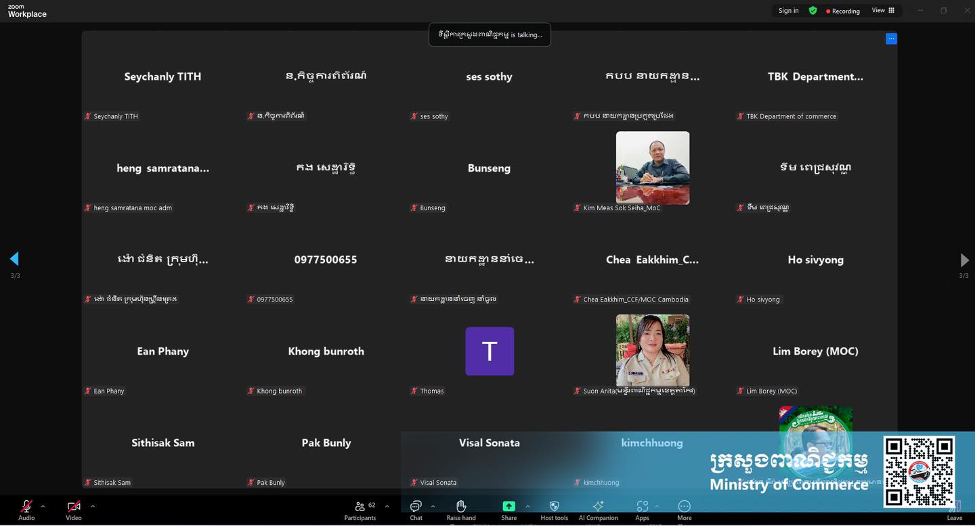Click heng samratana moc adm name label
The height and width of the screenshot is (526, 975).
(133, 208)
